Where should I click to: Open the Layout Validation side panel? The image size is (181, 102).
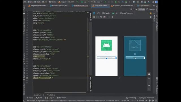click(157, 23)
